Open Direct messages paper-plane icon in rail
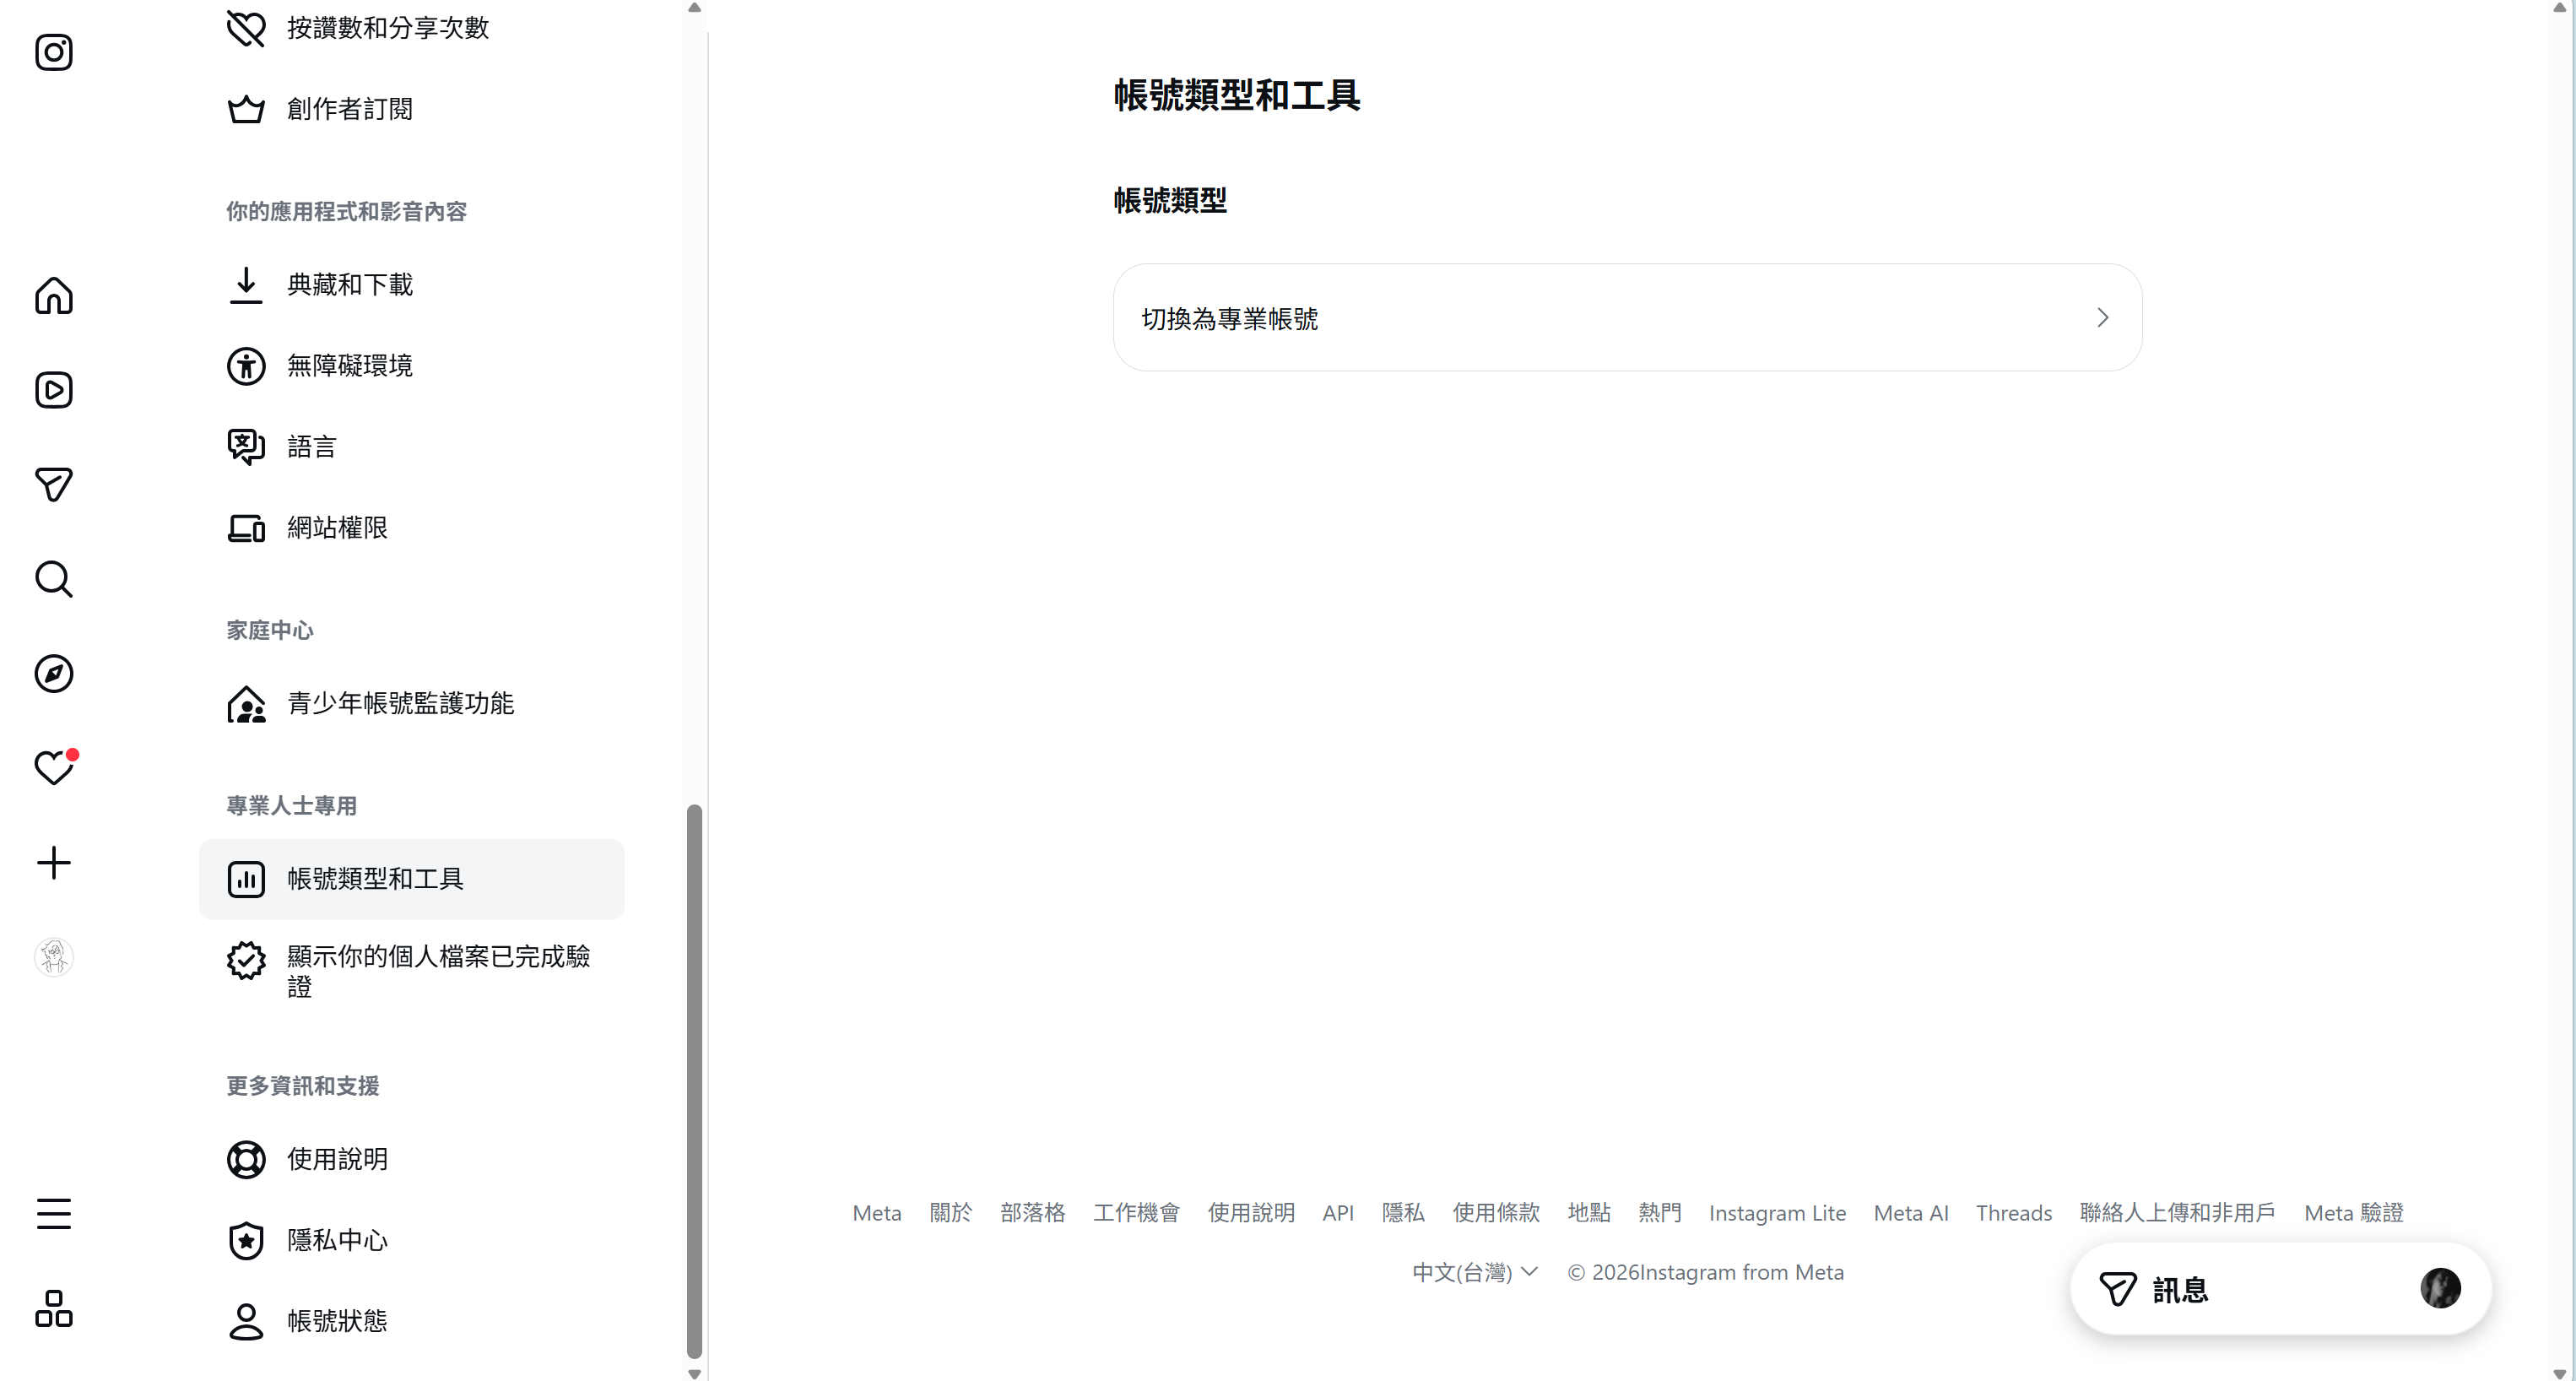2576x1381 pixels. coord(54,485)
